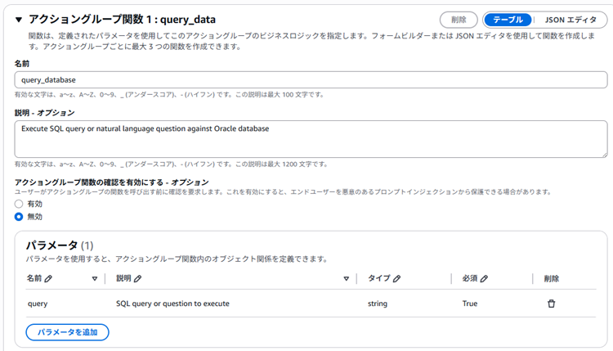
Task: Switch to the JSON エディタ tab
Action: click(570, 20)
